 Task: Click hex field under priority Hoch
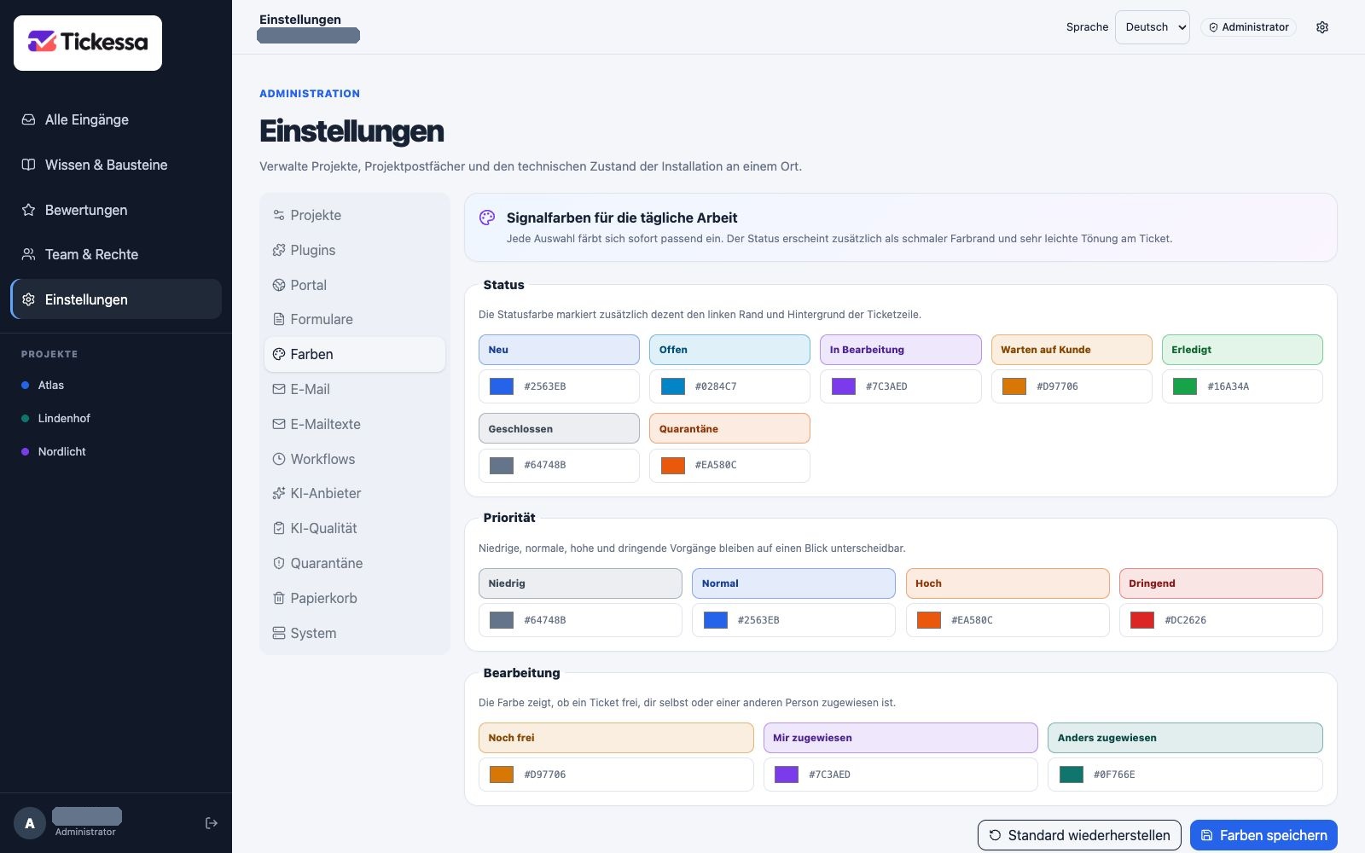click(1008, 620)
